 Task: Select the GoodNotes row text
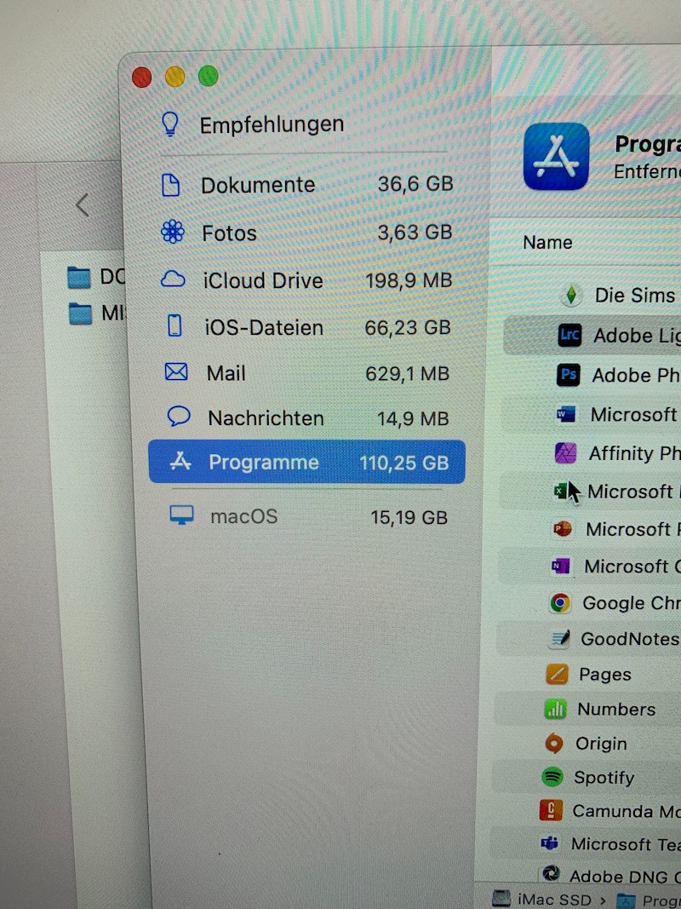(629, 639)
